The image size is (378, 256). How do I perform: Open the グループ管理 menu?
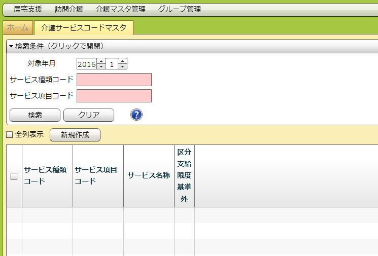tap(179, 9)
